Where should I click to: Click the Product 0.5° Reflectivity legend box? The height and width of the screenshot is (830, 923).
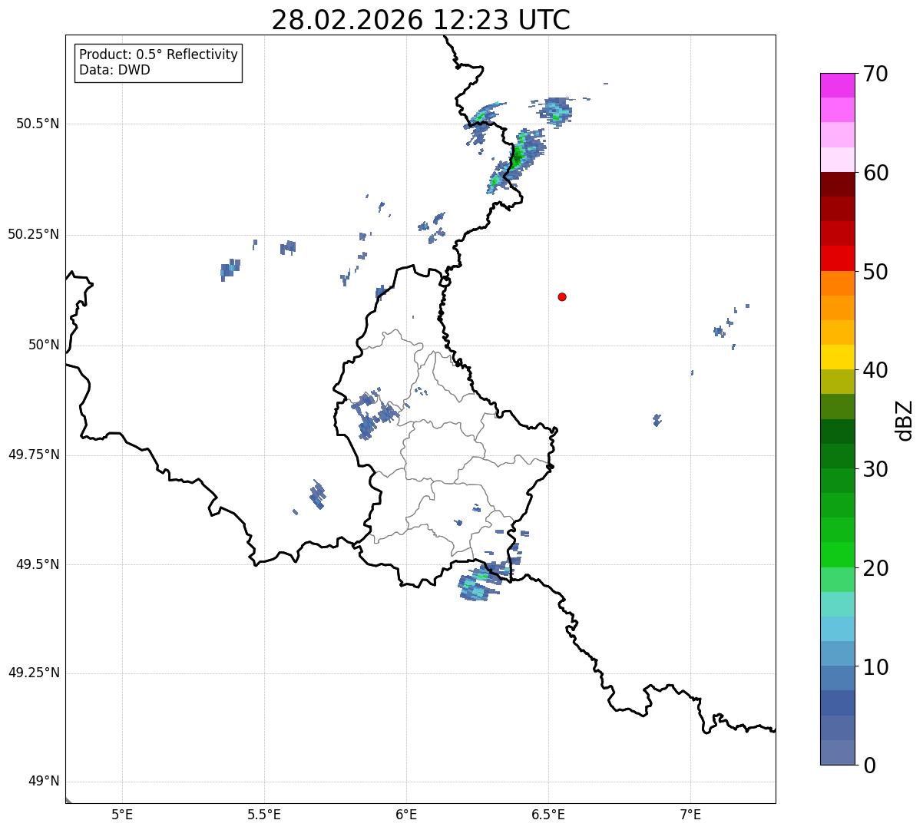[x=159, y=63]
